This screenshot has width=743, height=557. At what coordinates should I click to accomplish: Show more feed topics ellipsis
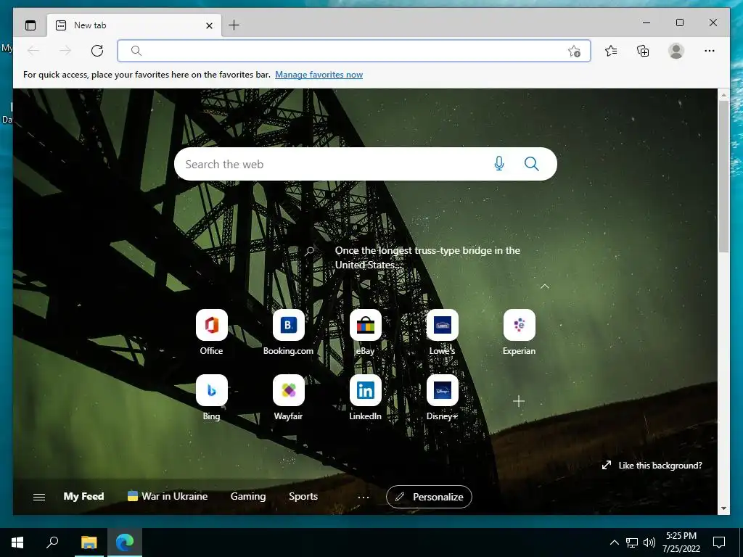(x=364, y=498)
